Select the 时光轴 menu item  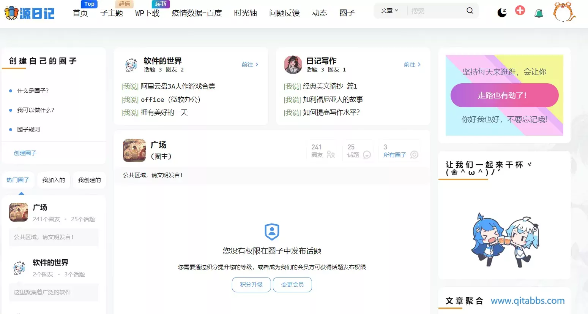point(245,13)
